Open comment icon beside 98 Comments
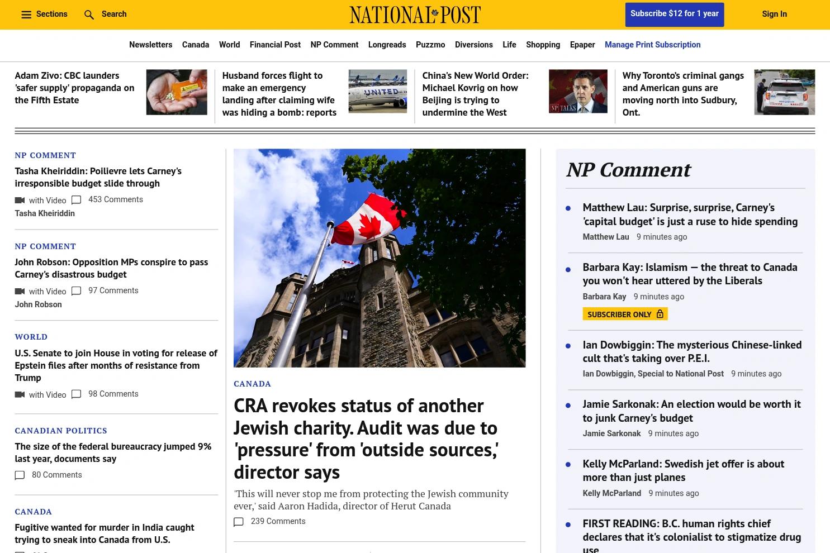 tap(77, 394)
